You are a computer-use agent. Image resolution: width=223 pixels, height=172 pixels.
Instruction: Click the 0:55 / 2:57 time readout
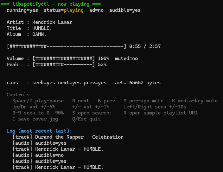coord(145,46)
